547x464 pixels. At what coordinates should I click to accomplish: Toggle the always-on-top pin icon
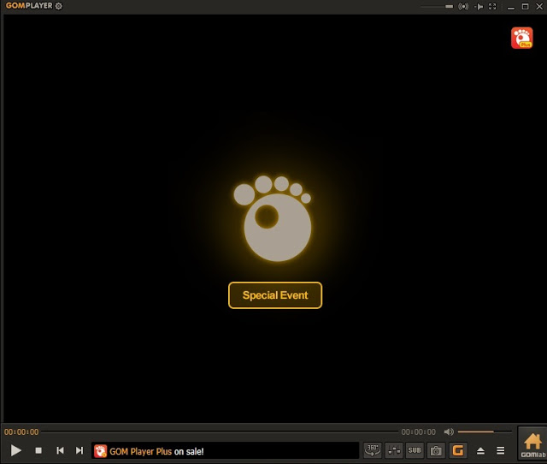[479, 6]
